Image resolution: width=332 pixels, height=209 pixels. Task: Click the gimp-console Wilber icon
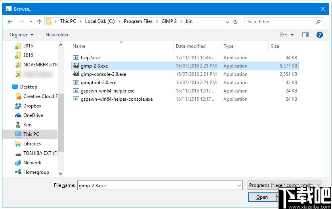click(76, 74)
